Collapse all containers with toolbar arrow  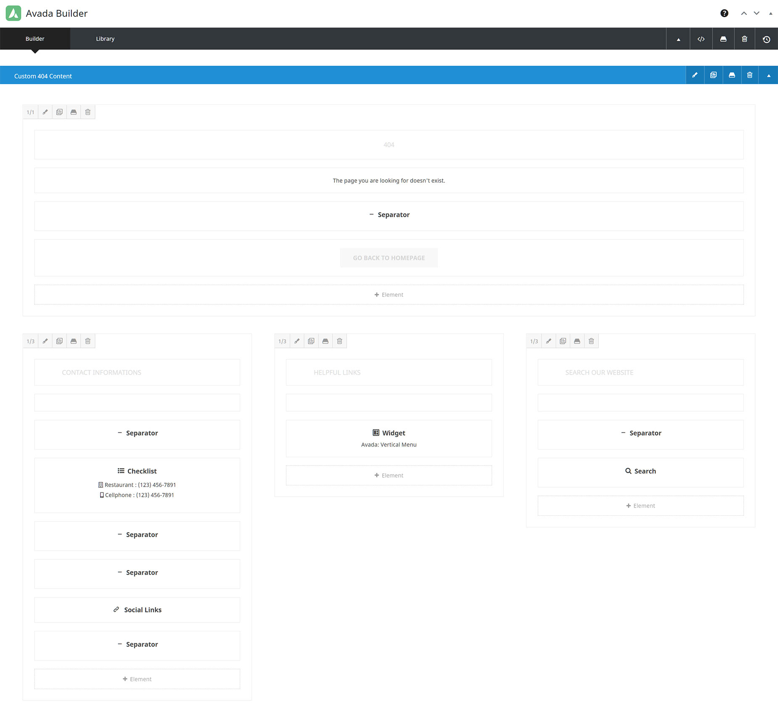678,39
